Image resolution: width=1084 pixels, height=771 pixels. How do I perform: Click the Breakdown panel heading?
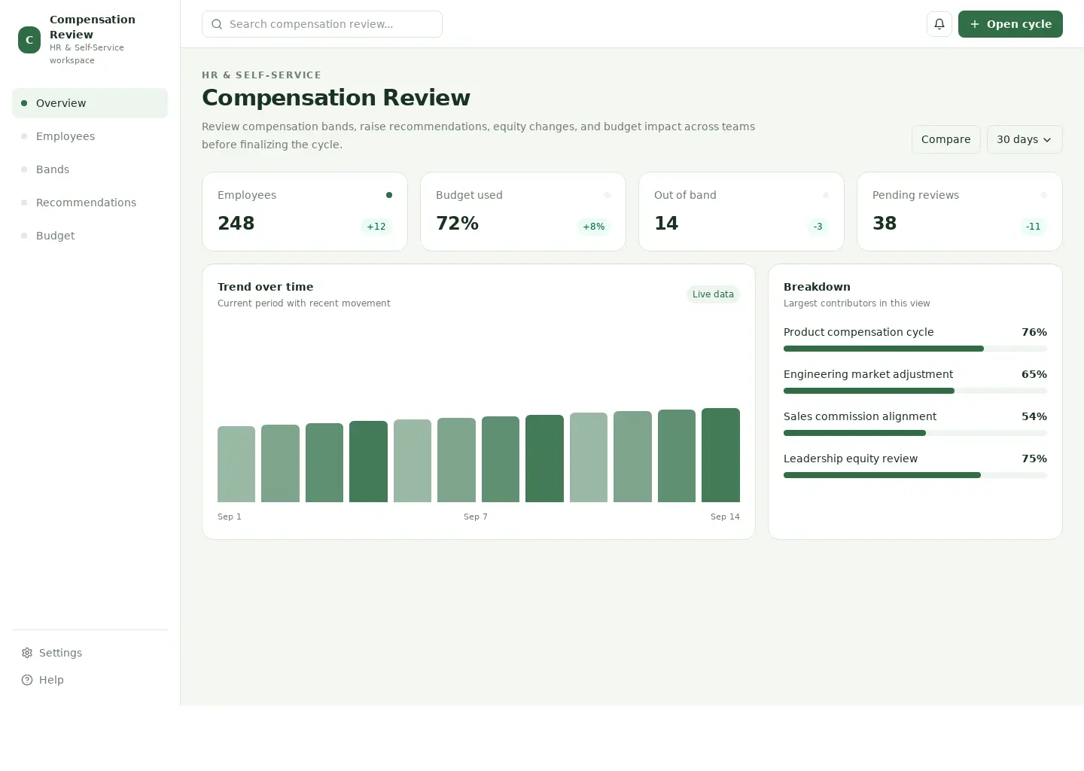point(817,287)
